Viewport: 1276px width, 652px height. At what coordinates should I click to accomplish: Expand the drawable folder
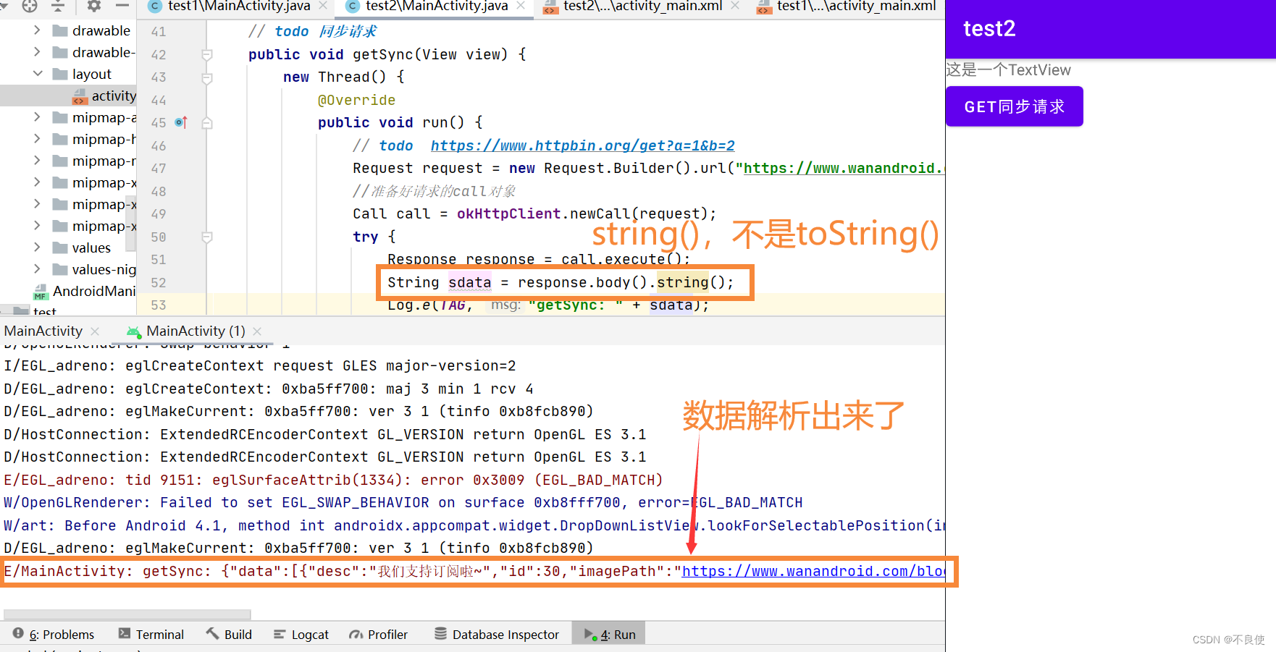click(x=37, y=30)
